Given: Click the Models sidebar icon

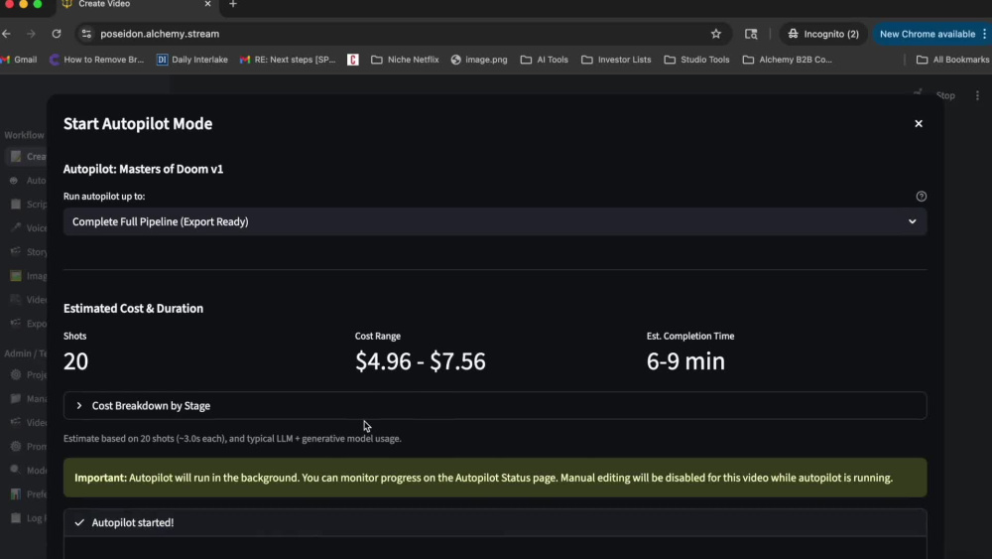Looking at the screenshot, I should 15,471.
